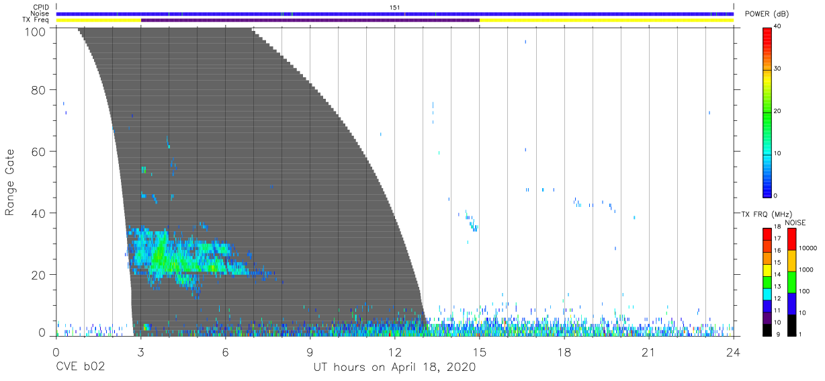Screen dimensions: 825x381
Task: Click the y-axis tick label 60
Action: [39, 151]
